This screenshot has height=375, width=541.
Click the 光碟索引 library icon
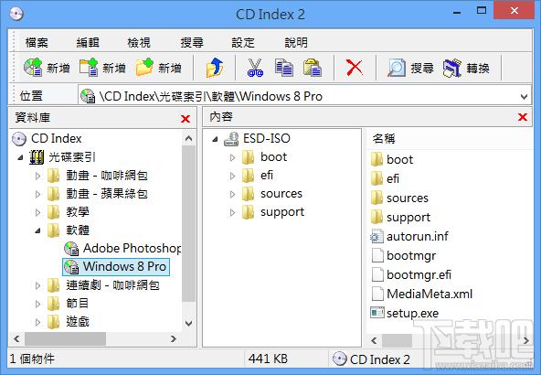(37, 157)
